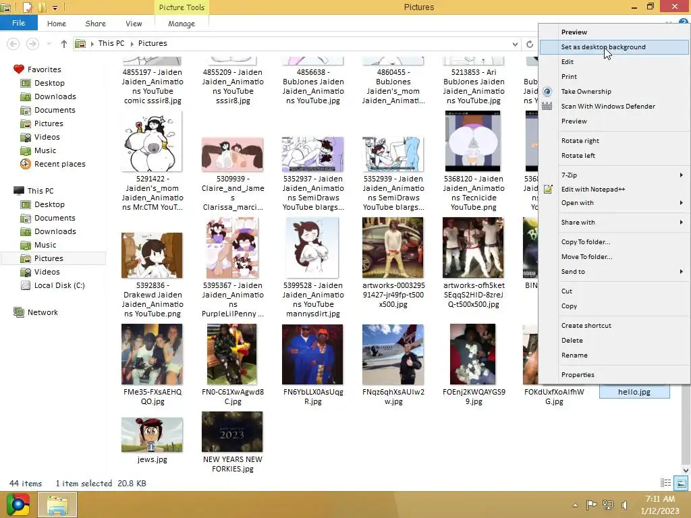Screen dimensions: 691x518
Task: Go up one folder level
Action: (x=64, y=44)
